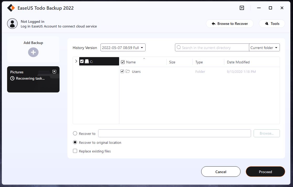Uncheck the C: drive checkbox
293x187 pixels.
point(82,61)
